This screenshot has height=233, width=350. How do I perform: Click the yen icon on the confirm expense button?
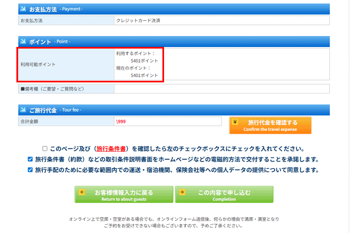[x=235, y=122]
